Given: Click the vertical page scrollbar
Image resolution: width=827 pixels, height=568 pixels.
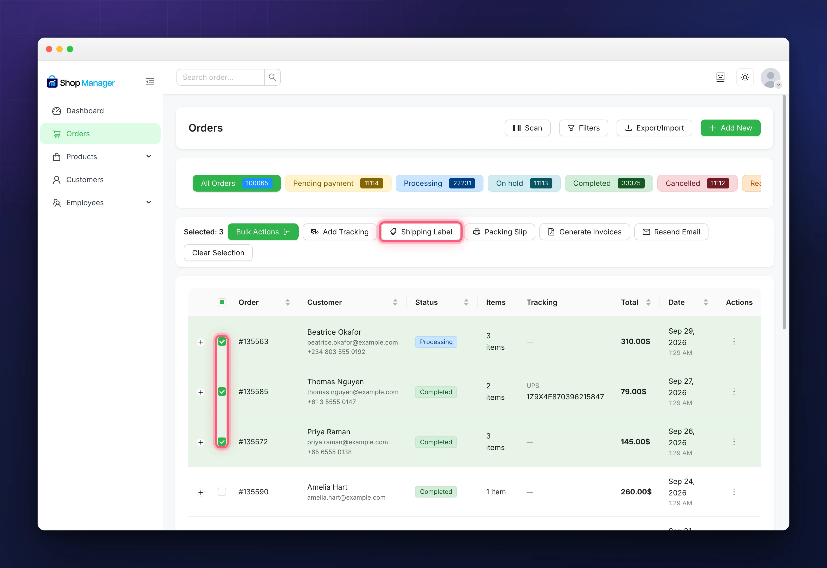Looking at the screenshot, I should pos(784,212).
